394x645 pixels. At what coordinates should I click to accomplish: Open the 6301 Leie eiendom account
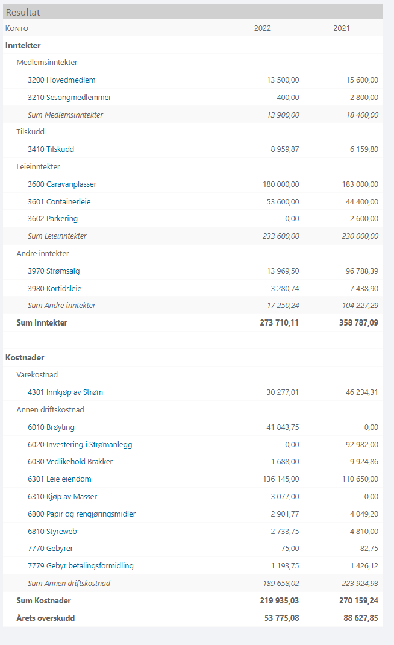60,479
